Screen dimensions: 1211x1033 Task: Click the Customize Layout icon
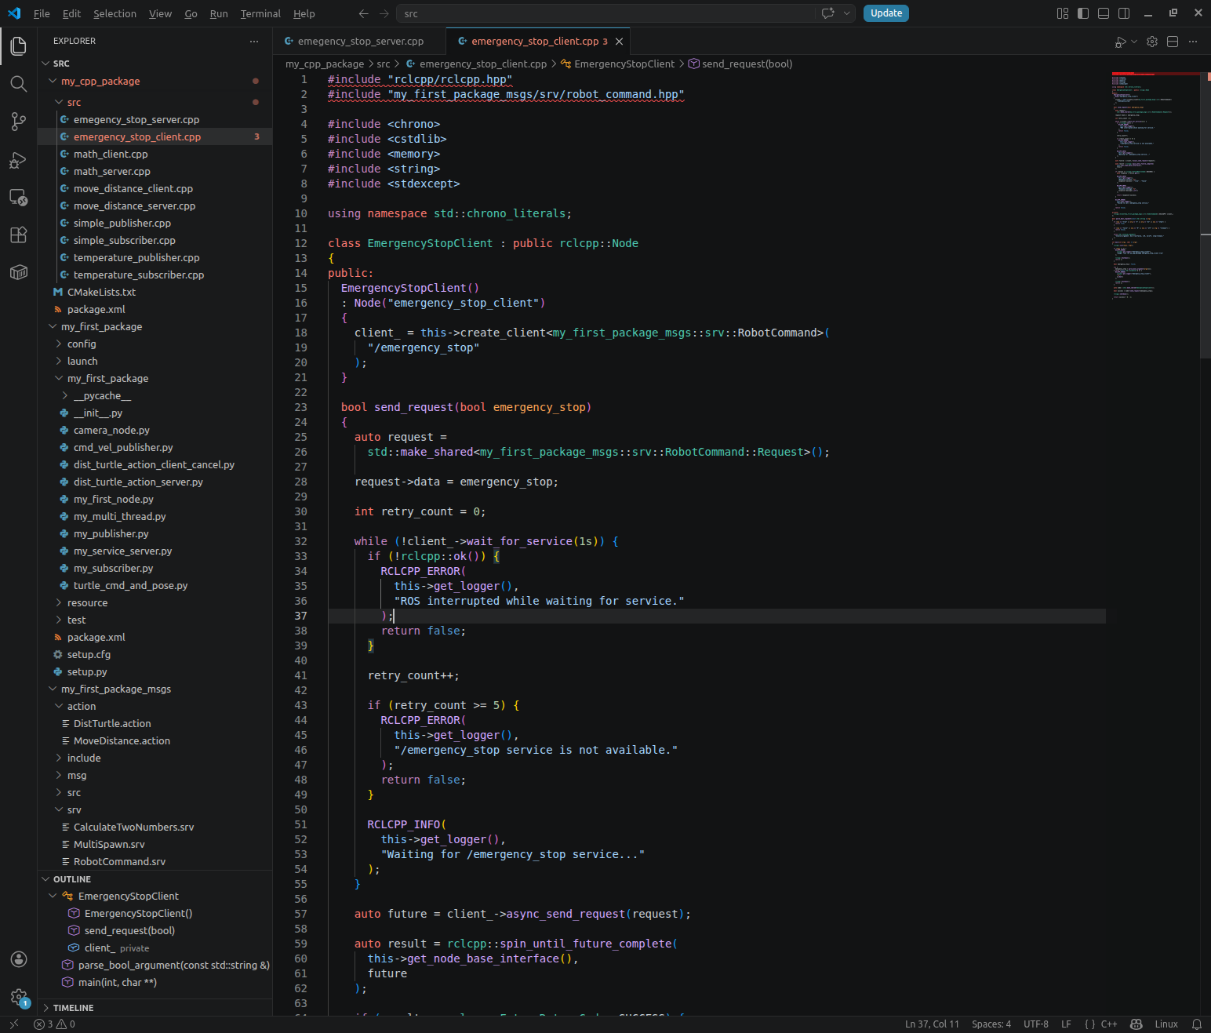pos(1063,13)
